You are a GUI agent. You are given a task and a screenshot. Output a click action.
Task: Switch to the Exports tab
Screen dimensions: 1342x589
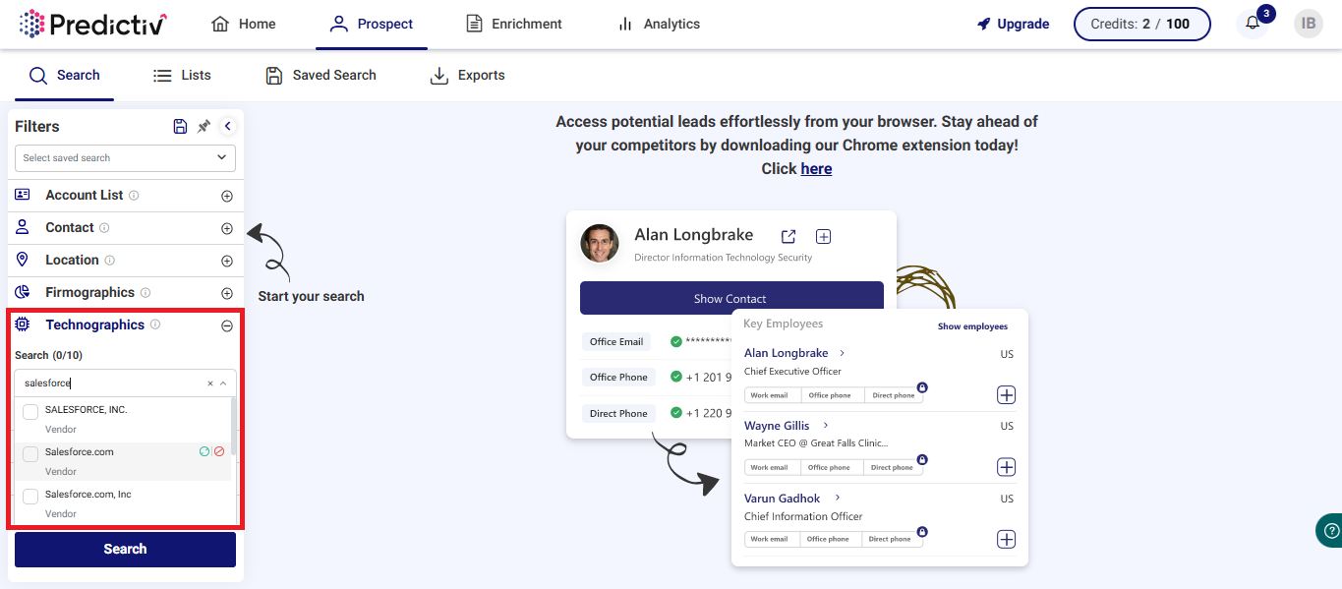[468, 75]
